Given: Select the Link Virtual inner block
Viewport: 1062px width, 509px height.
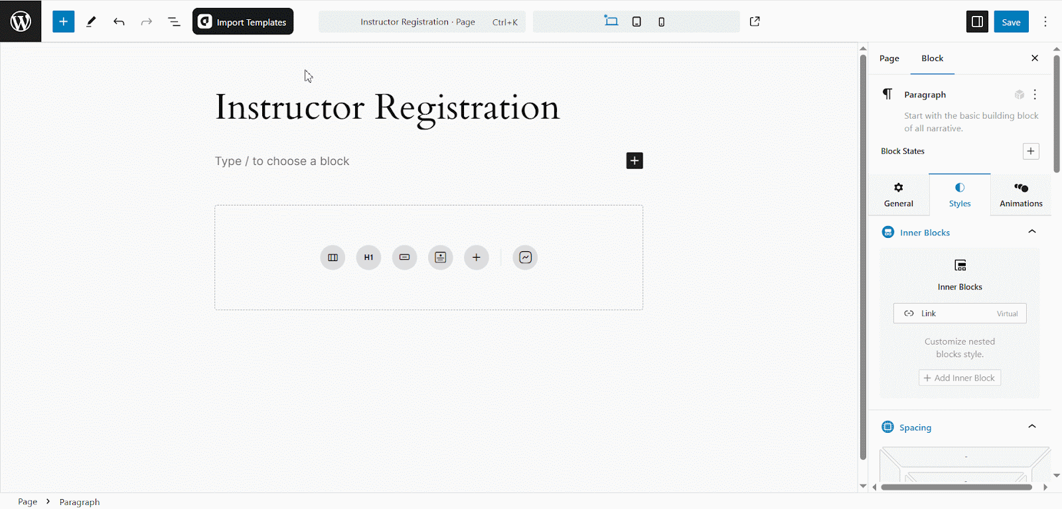Looking at the screenshot, I should coord(960,313).
